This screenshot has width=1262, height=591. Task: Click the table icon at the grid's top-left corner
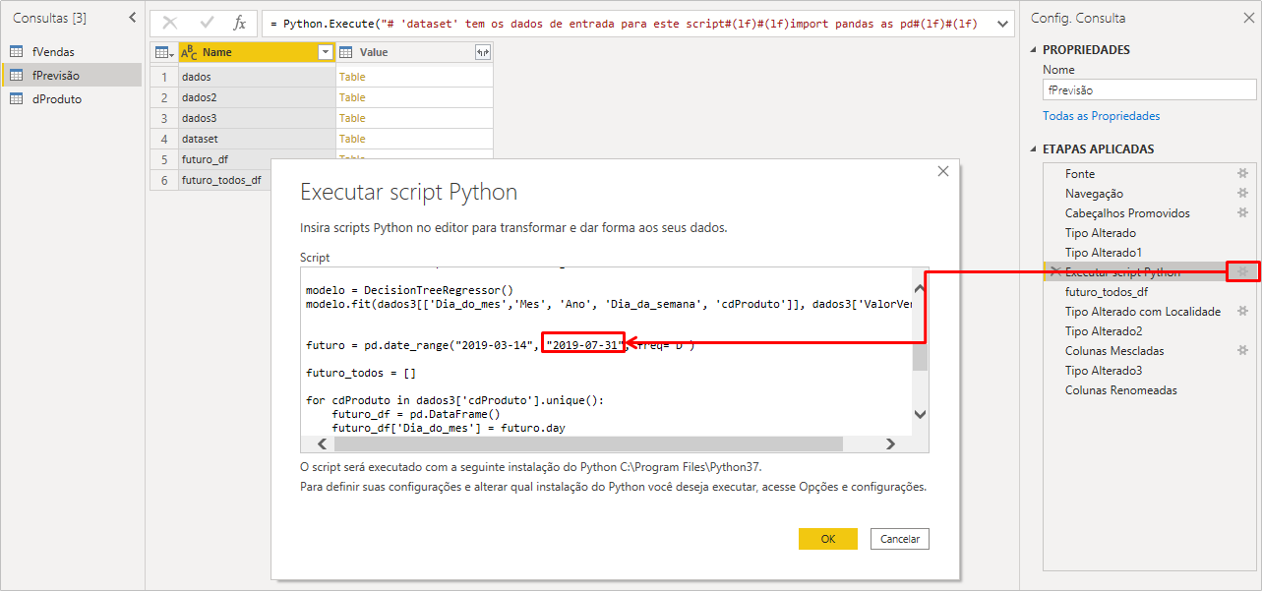162,49
